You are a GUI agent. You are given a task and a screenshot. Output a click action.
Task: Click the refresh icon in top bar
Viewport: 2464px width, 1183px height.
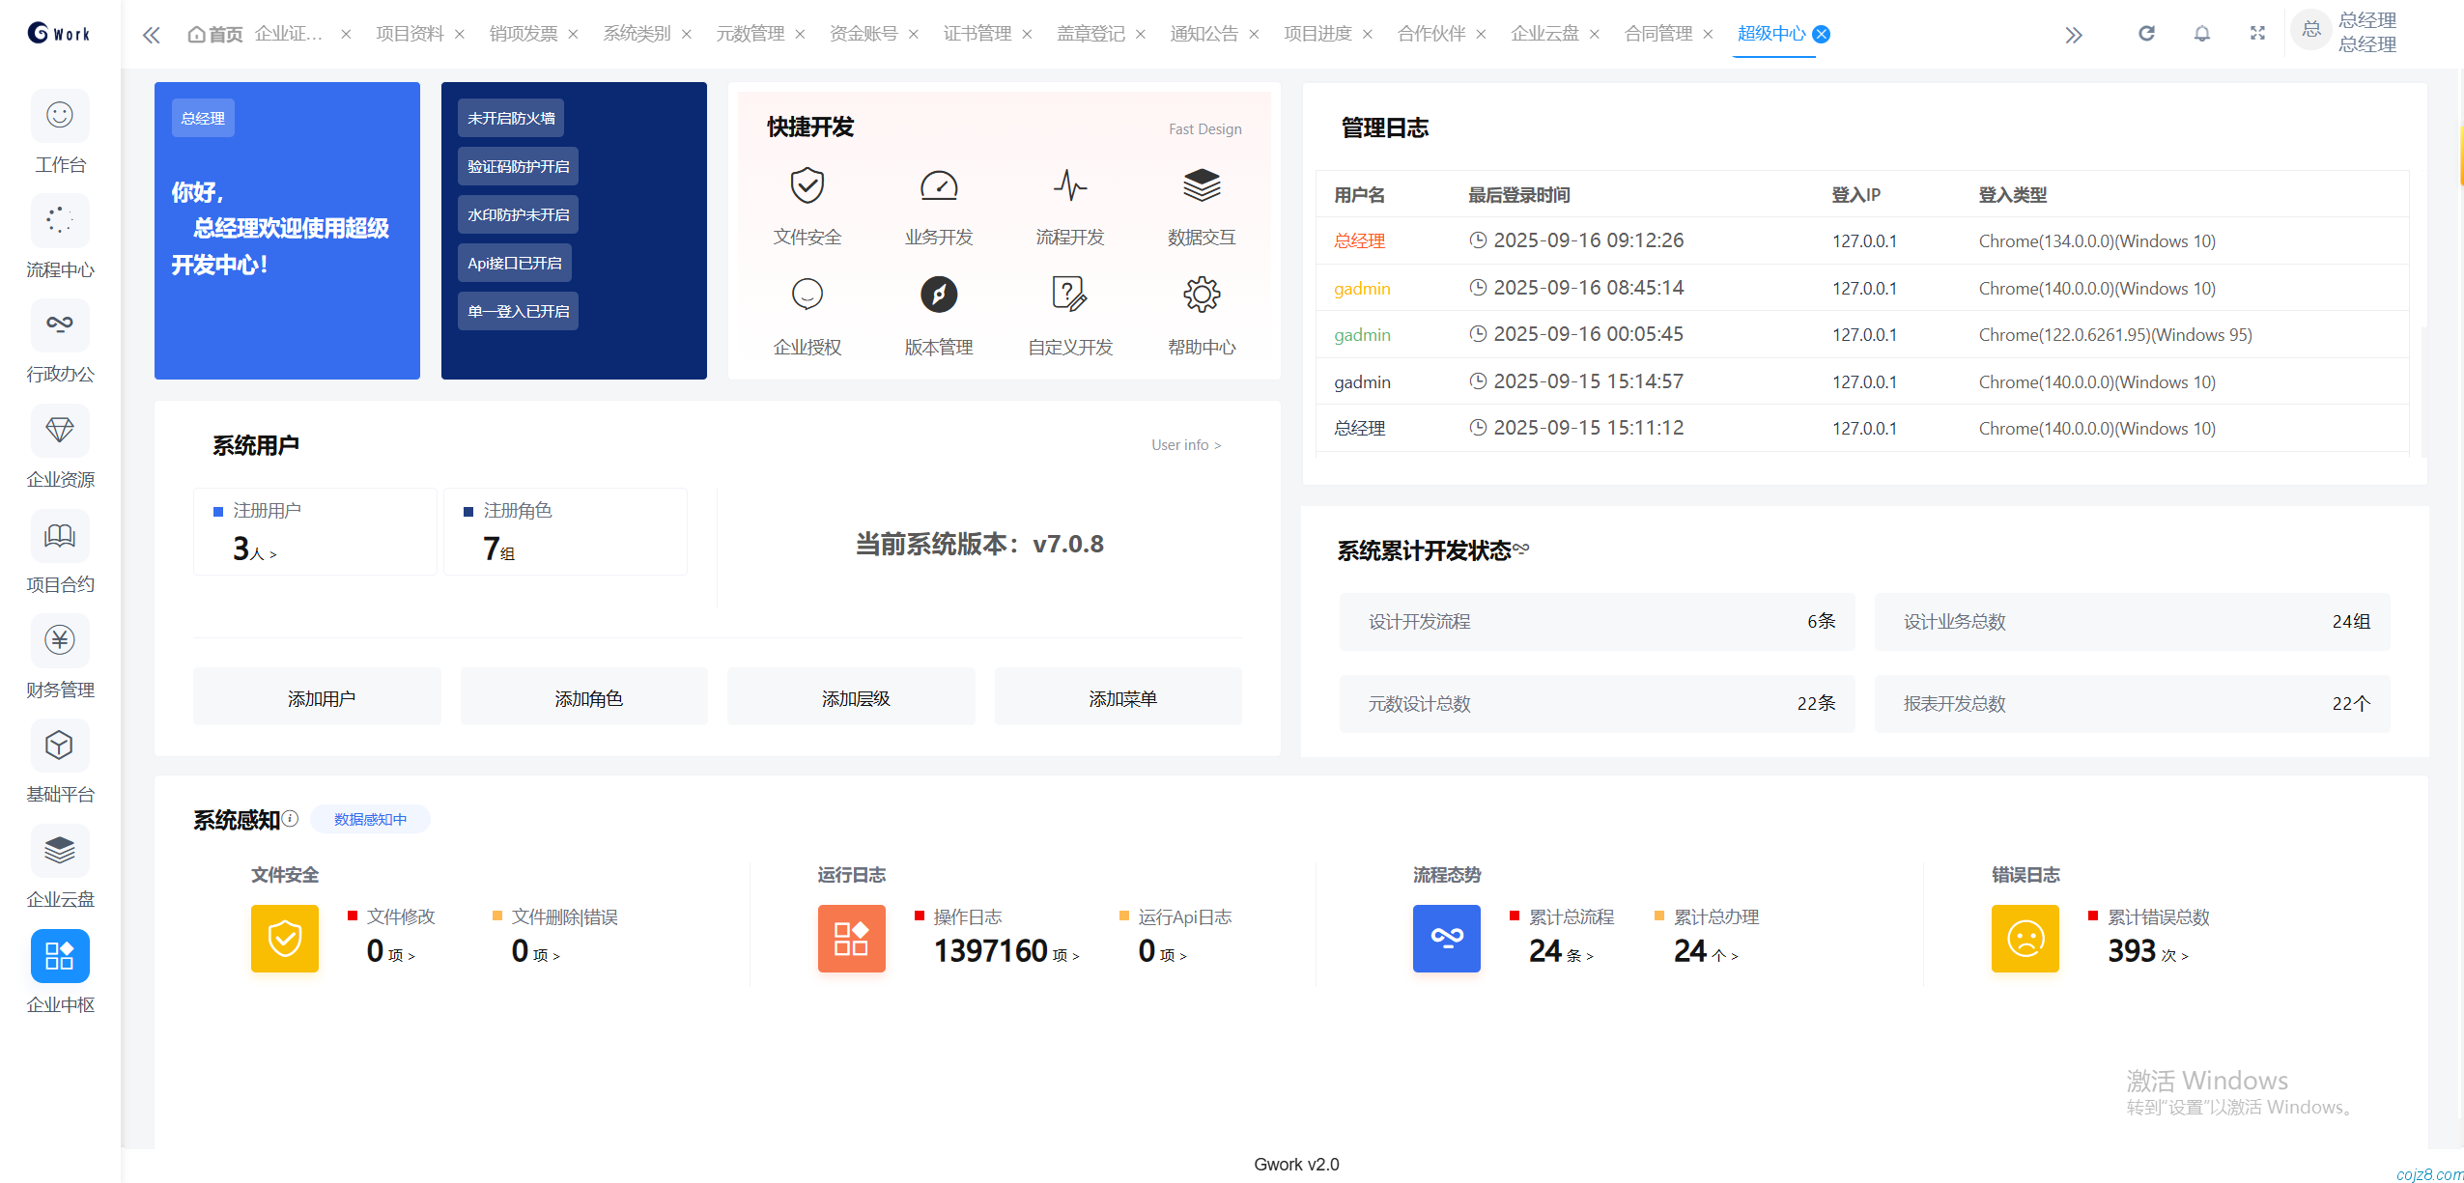tap(2146, 34)
